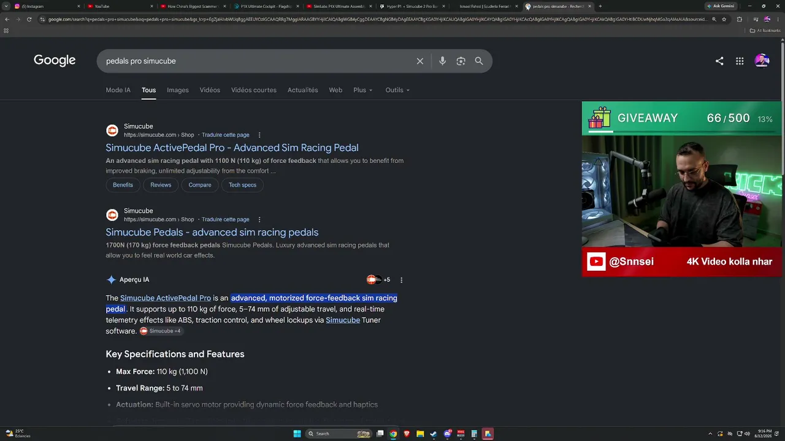Open the Browser extensions puzzle icon
This screenshot has width=785, height=441.
(740, 19)
